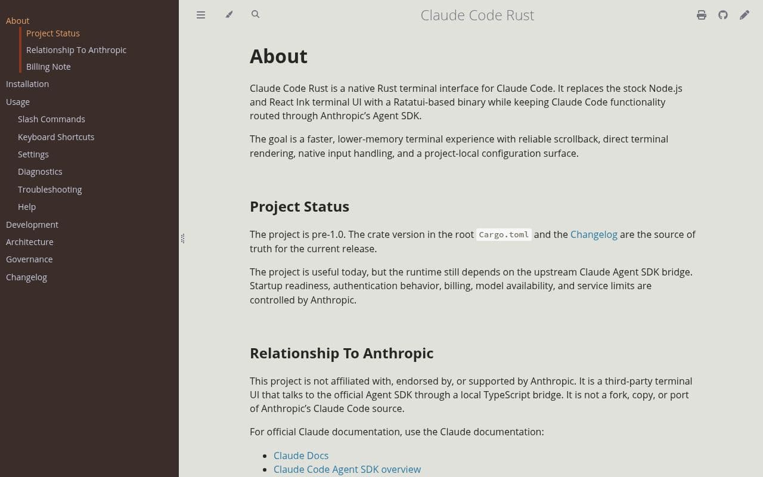
Task: Jump to the Project Status section in the sidebar
Action: pyautogui.click(x=53, y=33)
